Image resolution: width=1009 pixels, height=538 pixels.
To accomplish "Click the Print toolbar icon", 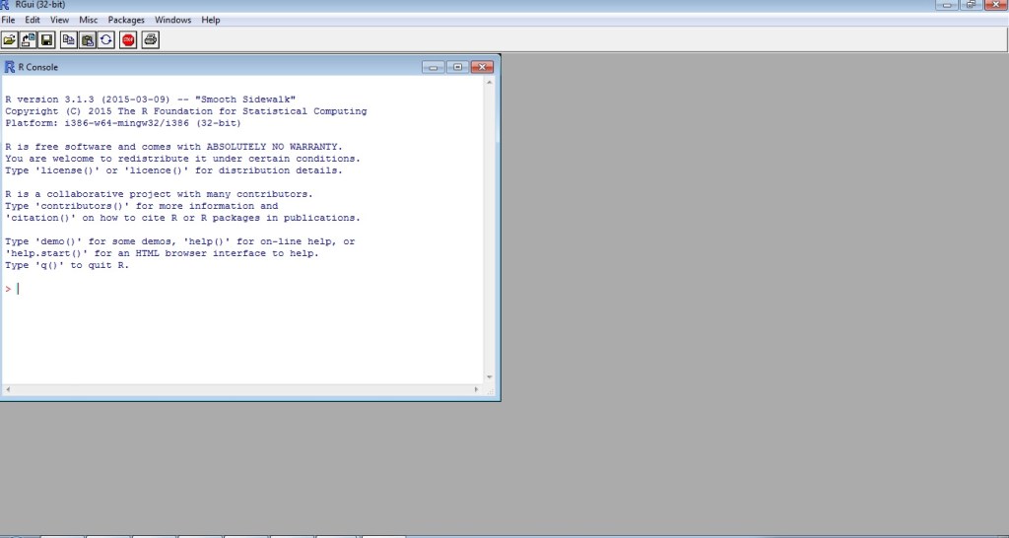I will point(150,39).
